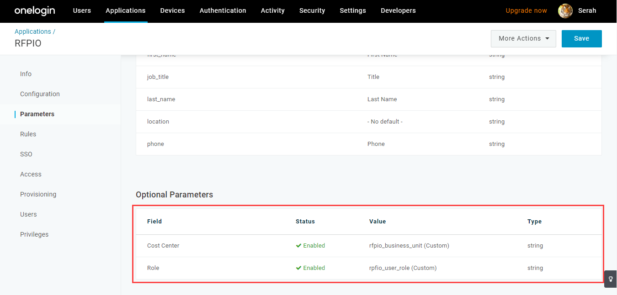The image size is (617, 295).
Task: Click the rpfio_user_role (Custom) value
Action: [403, 268]
